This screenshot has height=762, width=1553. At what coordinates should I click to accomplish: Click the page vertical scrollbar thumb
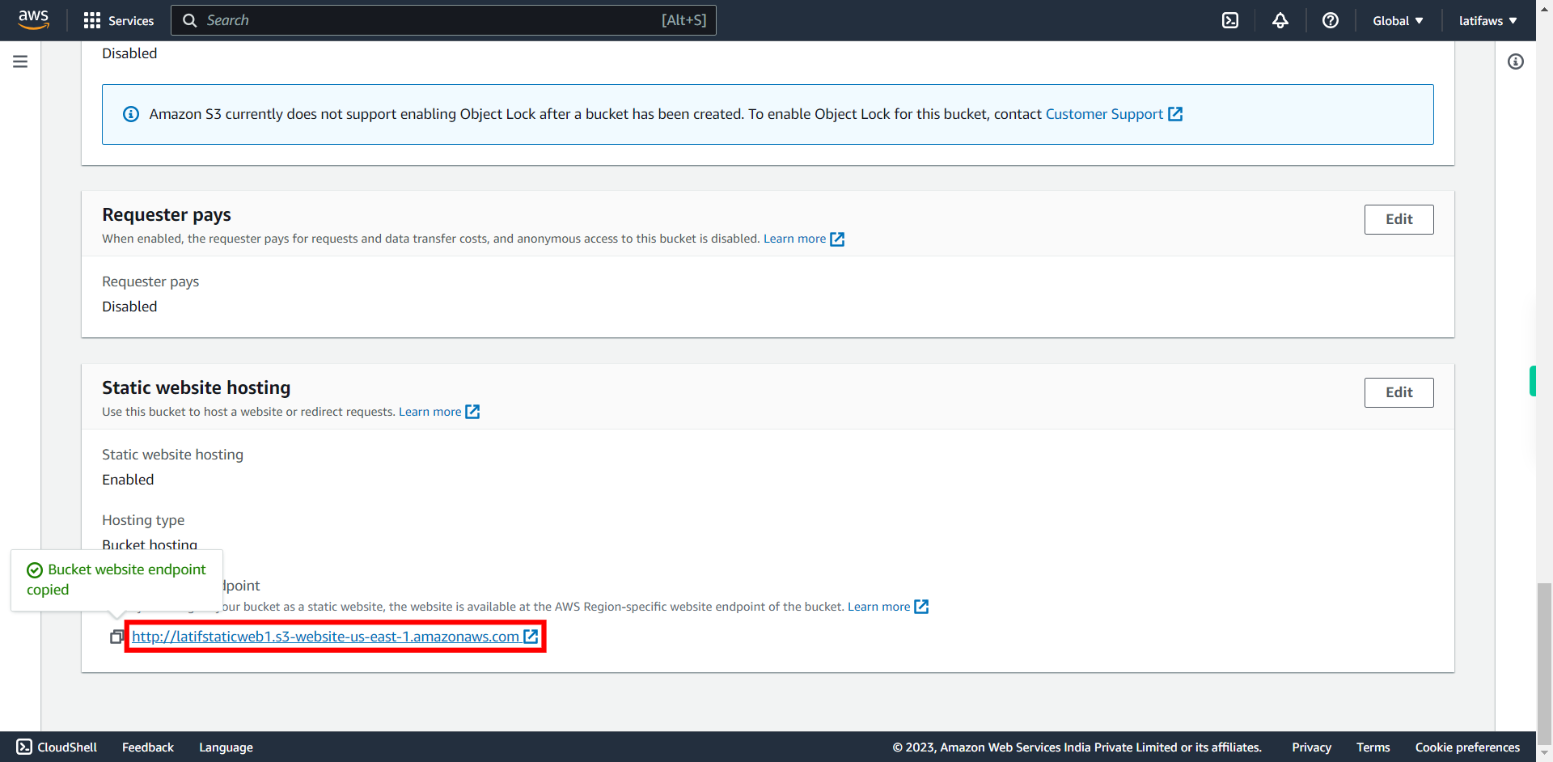(1544, 663)
